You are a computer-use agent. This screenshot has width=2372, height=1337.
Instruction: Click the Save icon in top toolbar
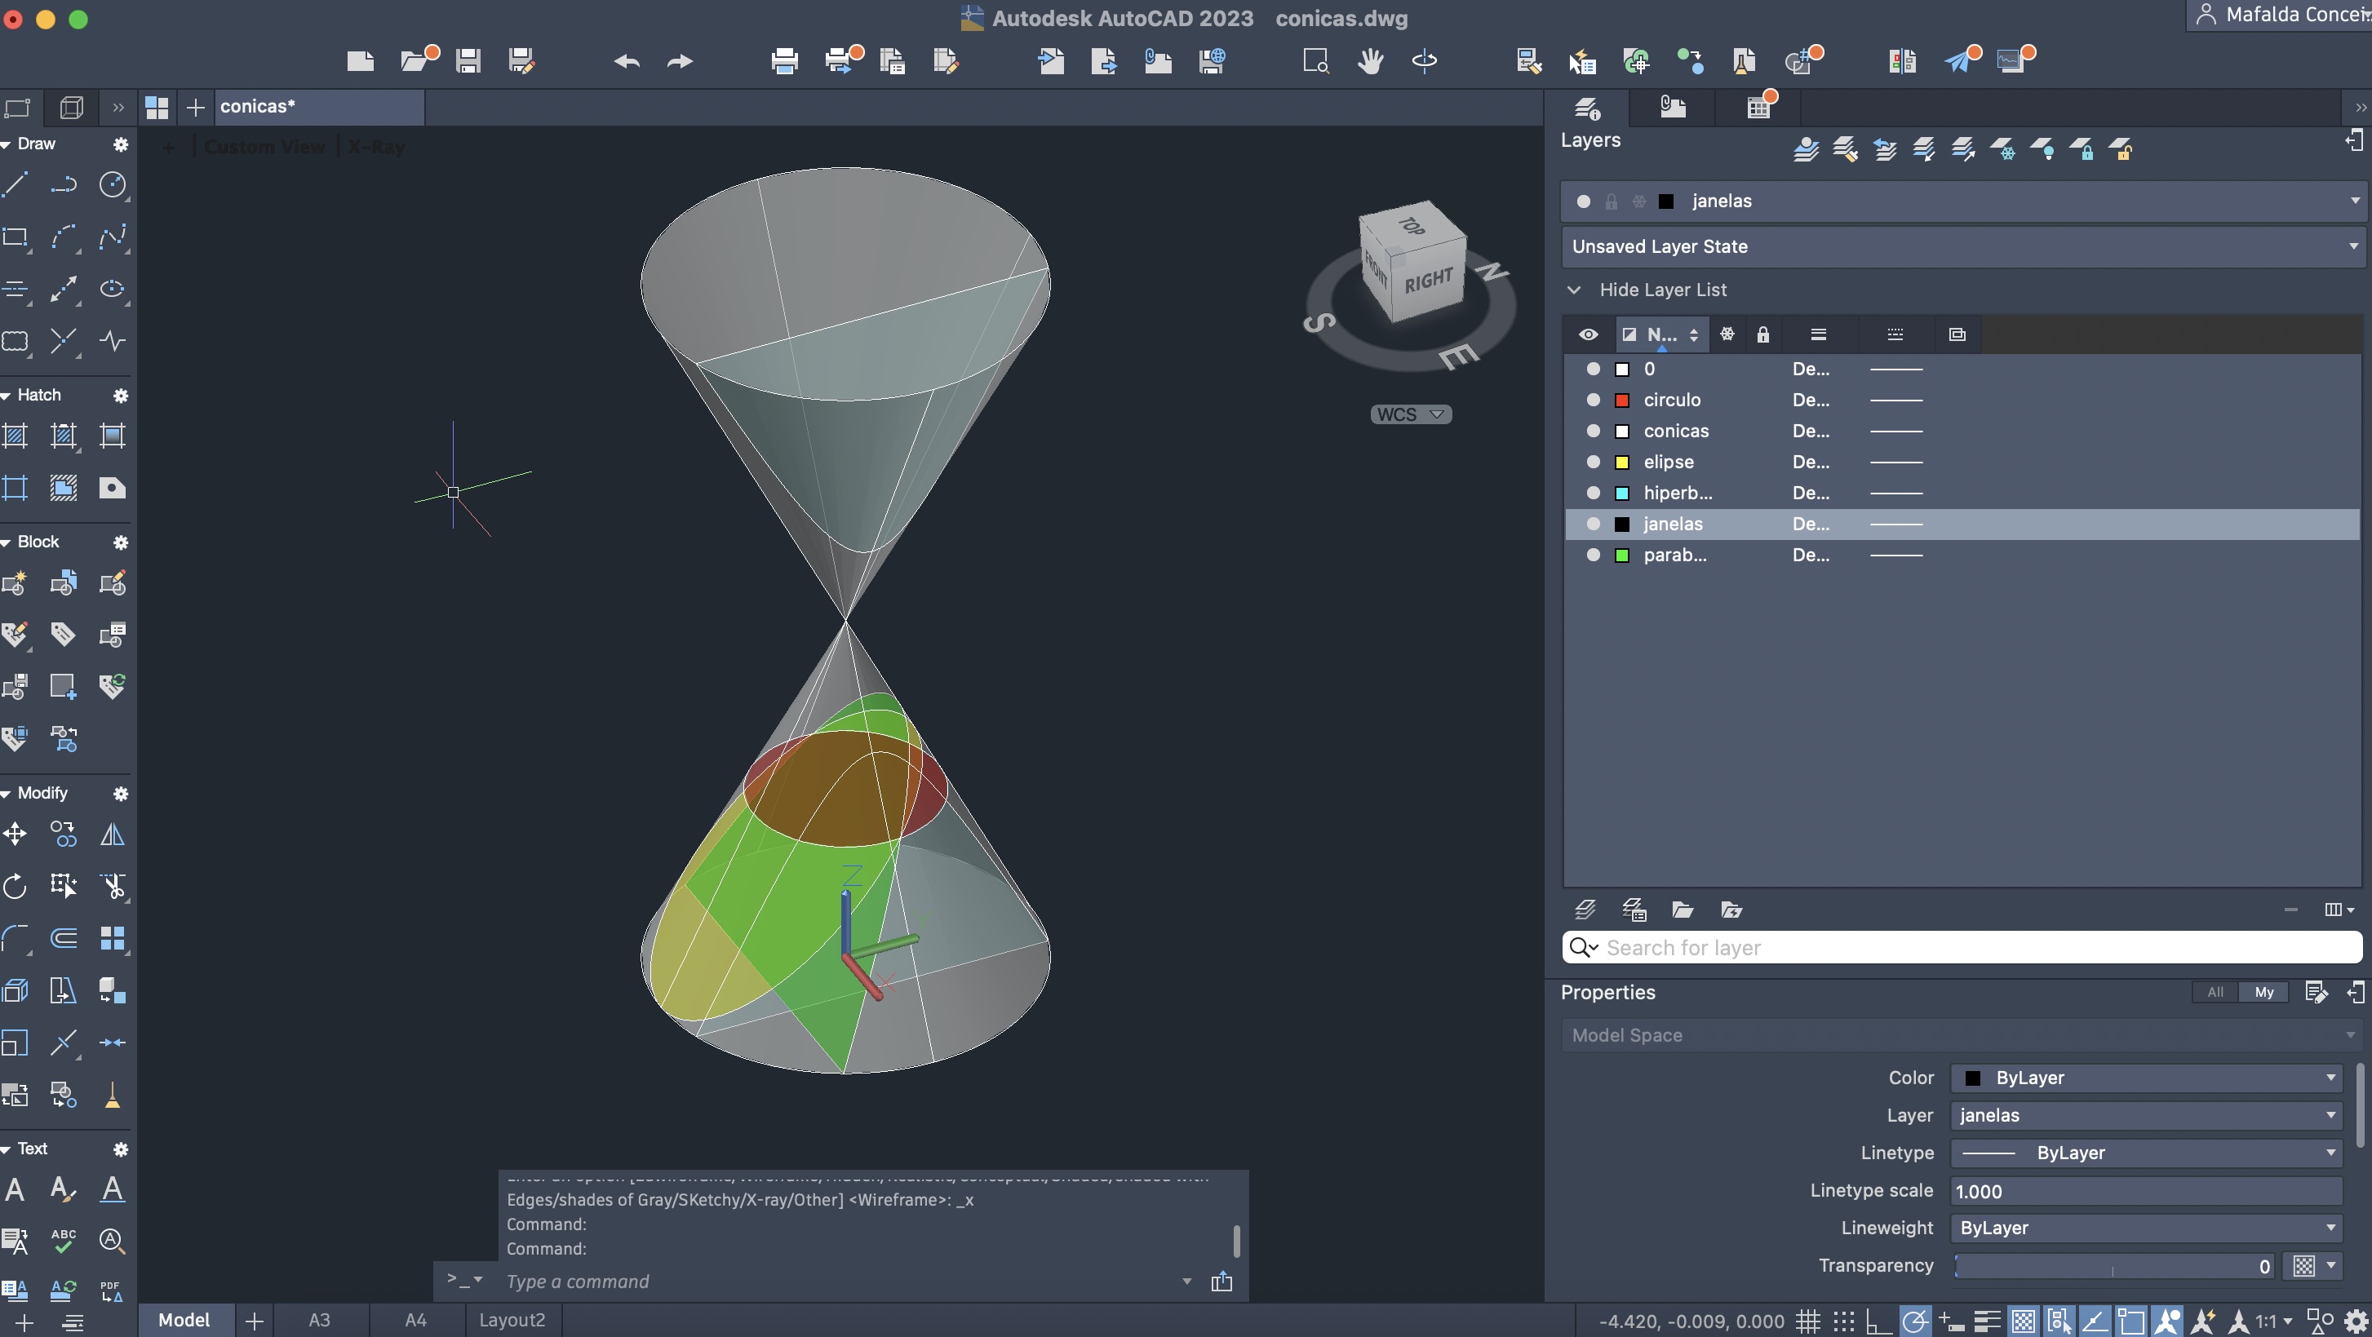(x=468, y=62)
